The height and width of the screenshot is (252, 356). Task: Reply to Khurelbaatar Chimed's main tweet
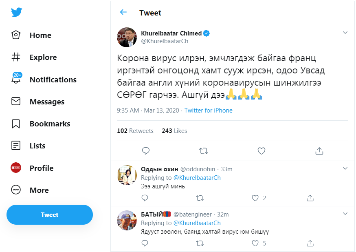[x=146, y=151]
